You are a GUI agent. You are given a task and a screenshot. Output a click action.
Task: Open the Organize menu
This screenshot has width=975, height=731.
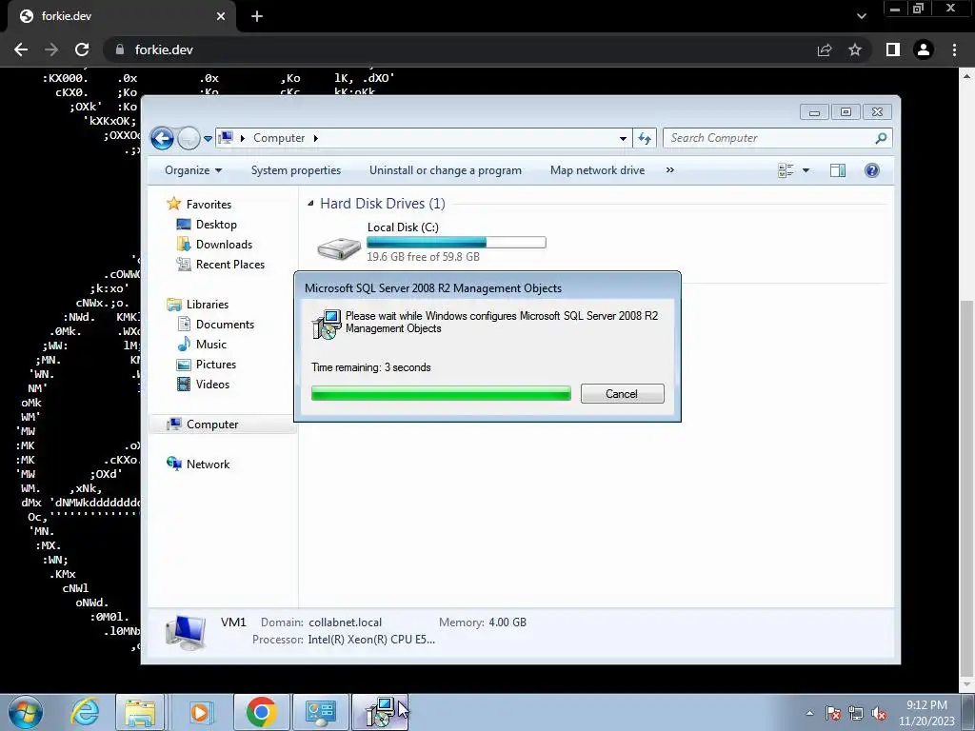192,170
